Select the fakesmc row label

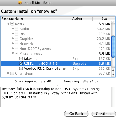(31, 58)
